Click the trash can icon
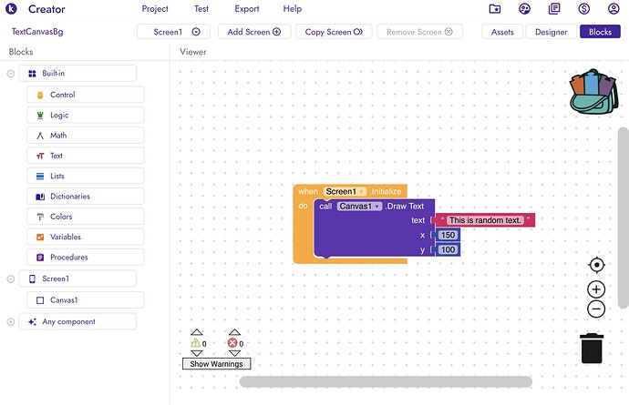Viewport: 629px width, 405px height. coord(592,348)
